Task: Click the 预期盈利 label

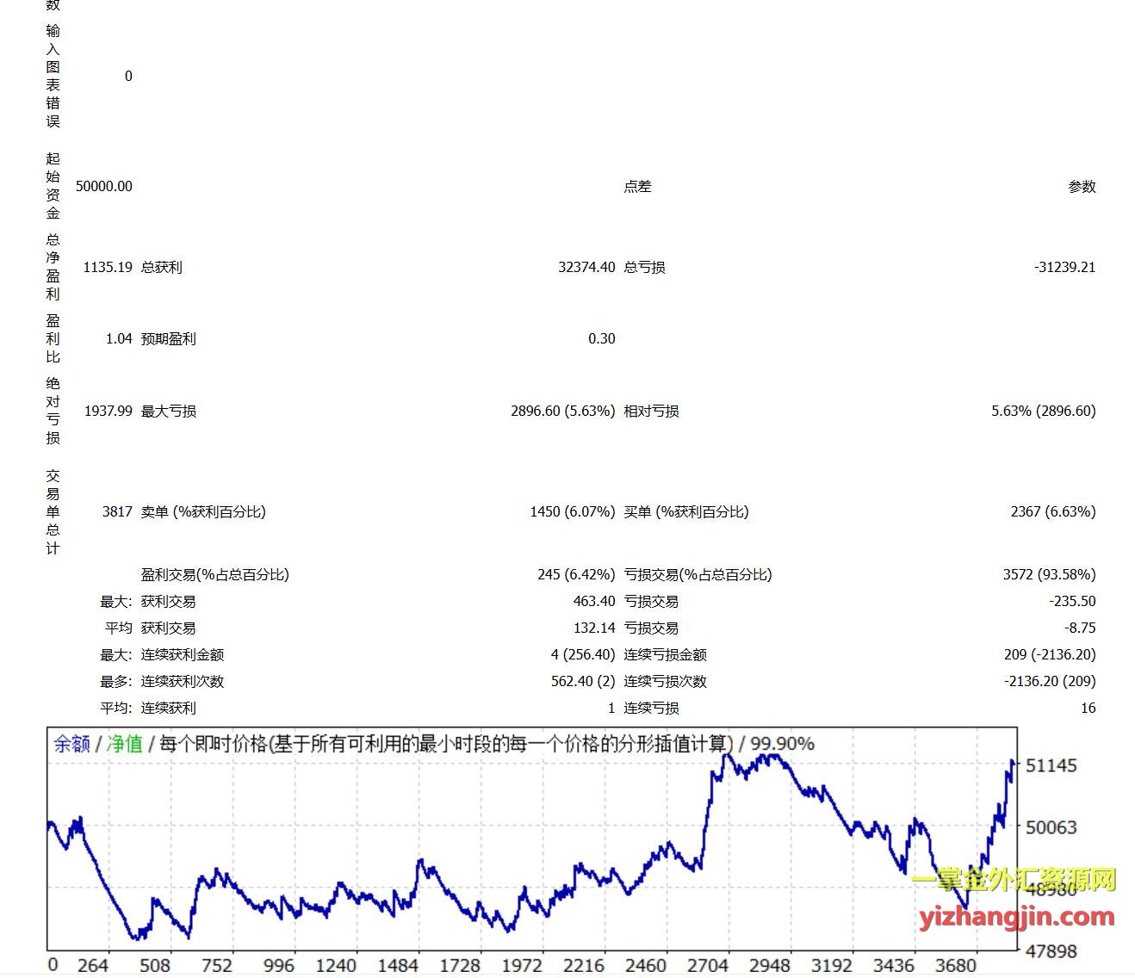Action: coord(169,339)
